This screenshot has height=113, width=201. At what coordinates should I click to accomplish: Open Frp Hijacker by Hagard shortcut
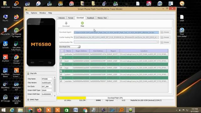[16, 33]
